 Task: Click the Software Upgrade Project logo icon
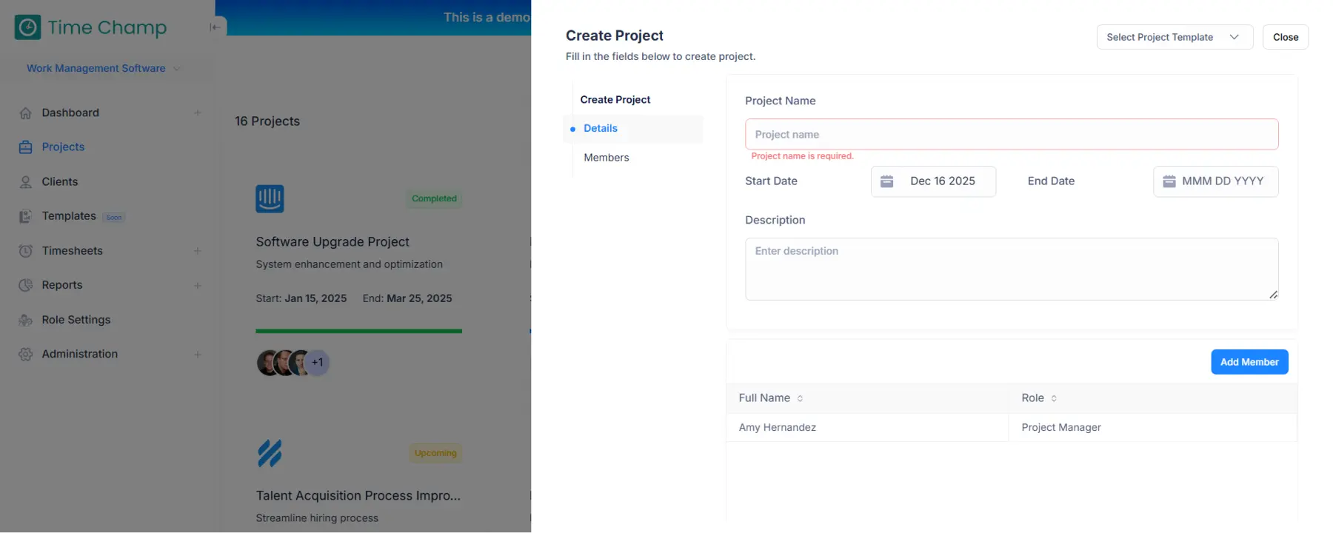(x=270, y=198)
